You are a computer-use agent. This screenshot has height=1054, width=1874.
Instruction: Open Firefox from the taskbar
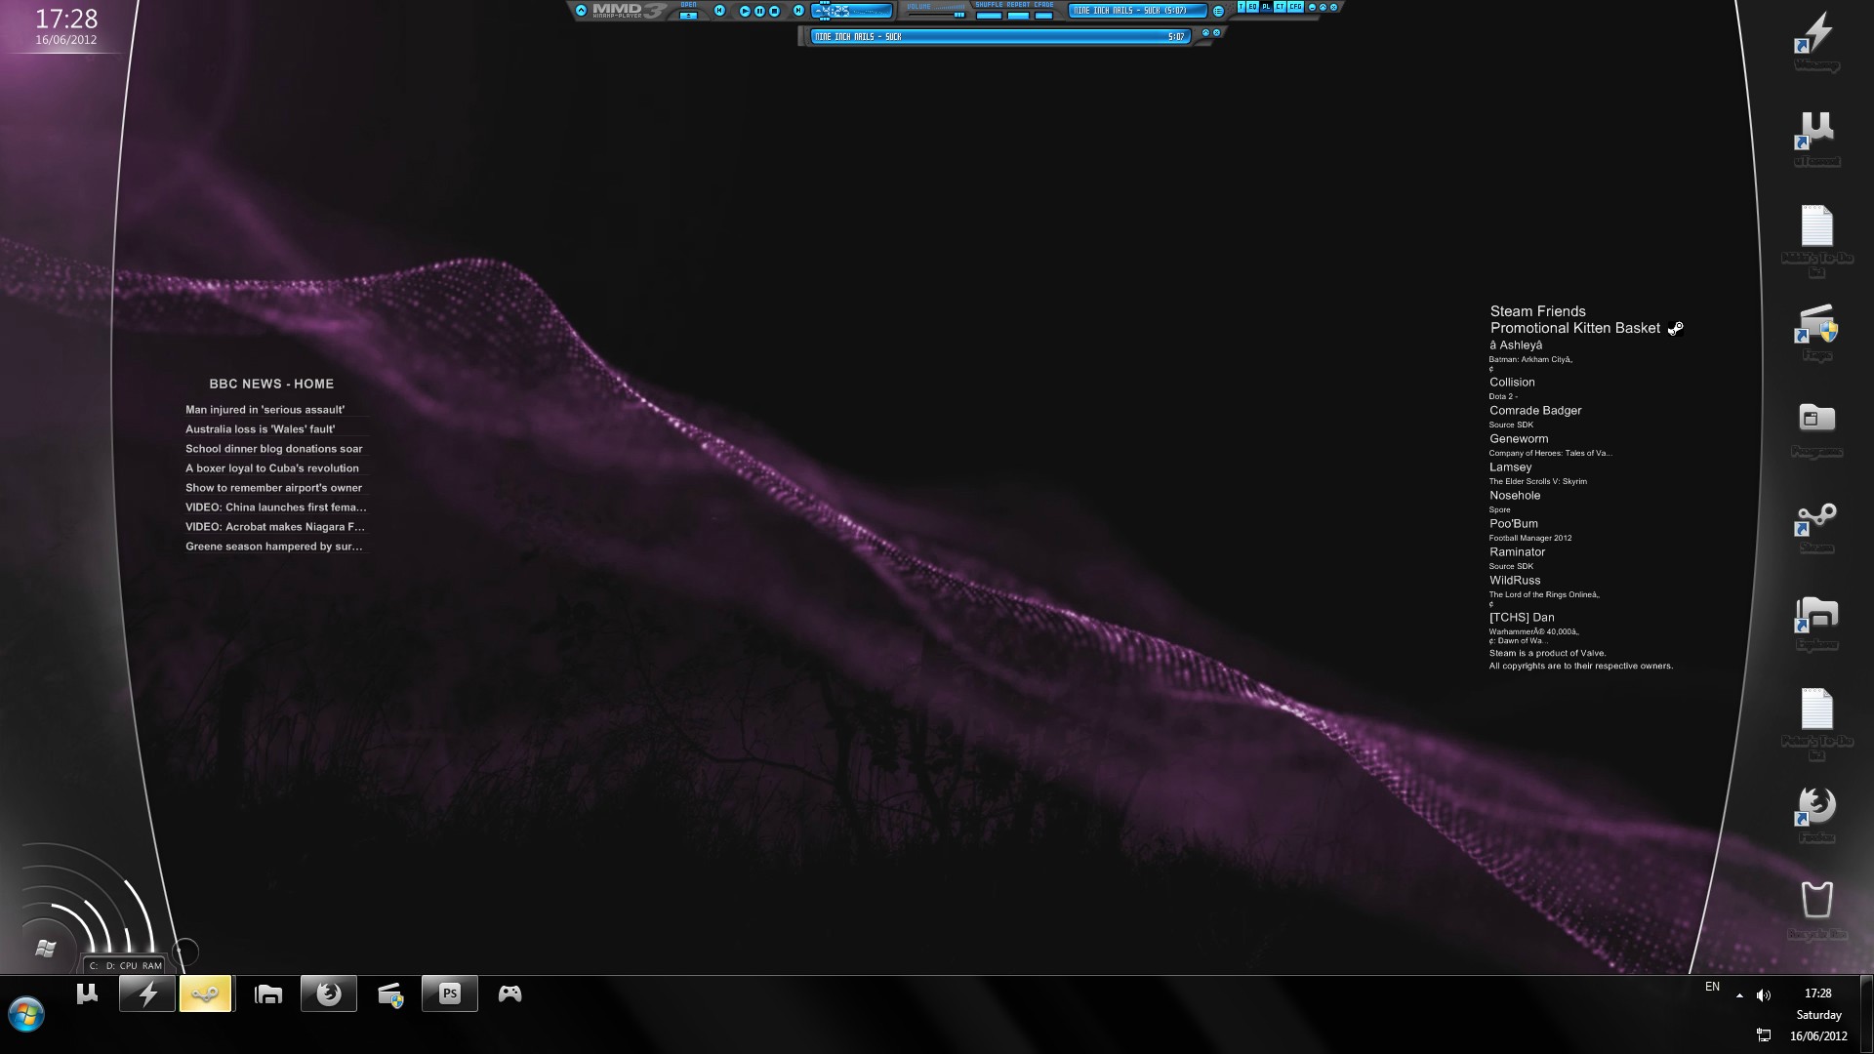click(x=329, y=993)
